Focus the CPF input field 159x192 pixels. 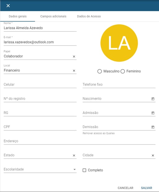pyautogui.click(x=40, y=127)
